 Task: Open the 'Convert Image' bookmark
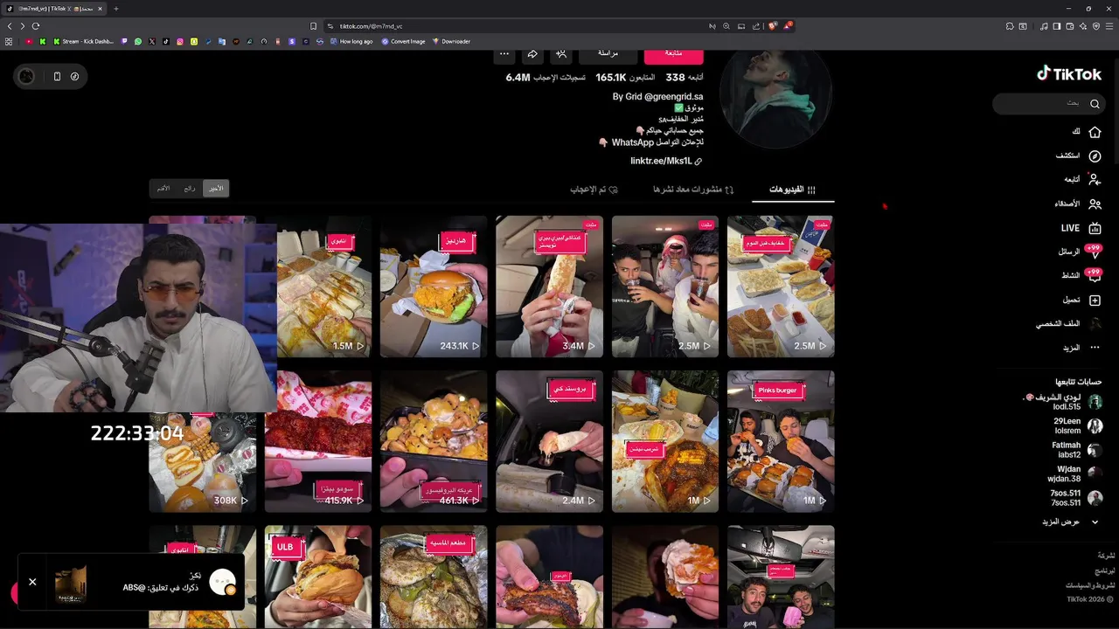(403, 41)
